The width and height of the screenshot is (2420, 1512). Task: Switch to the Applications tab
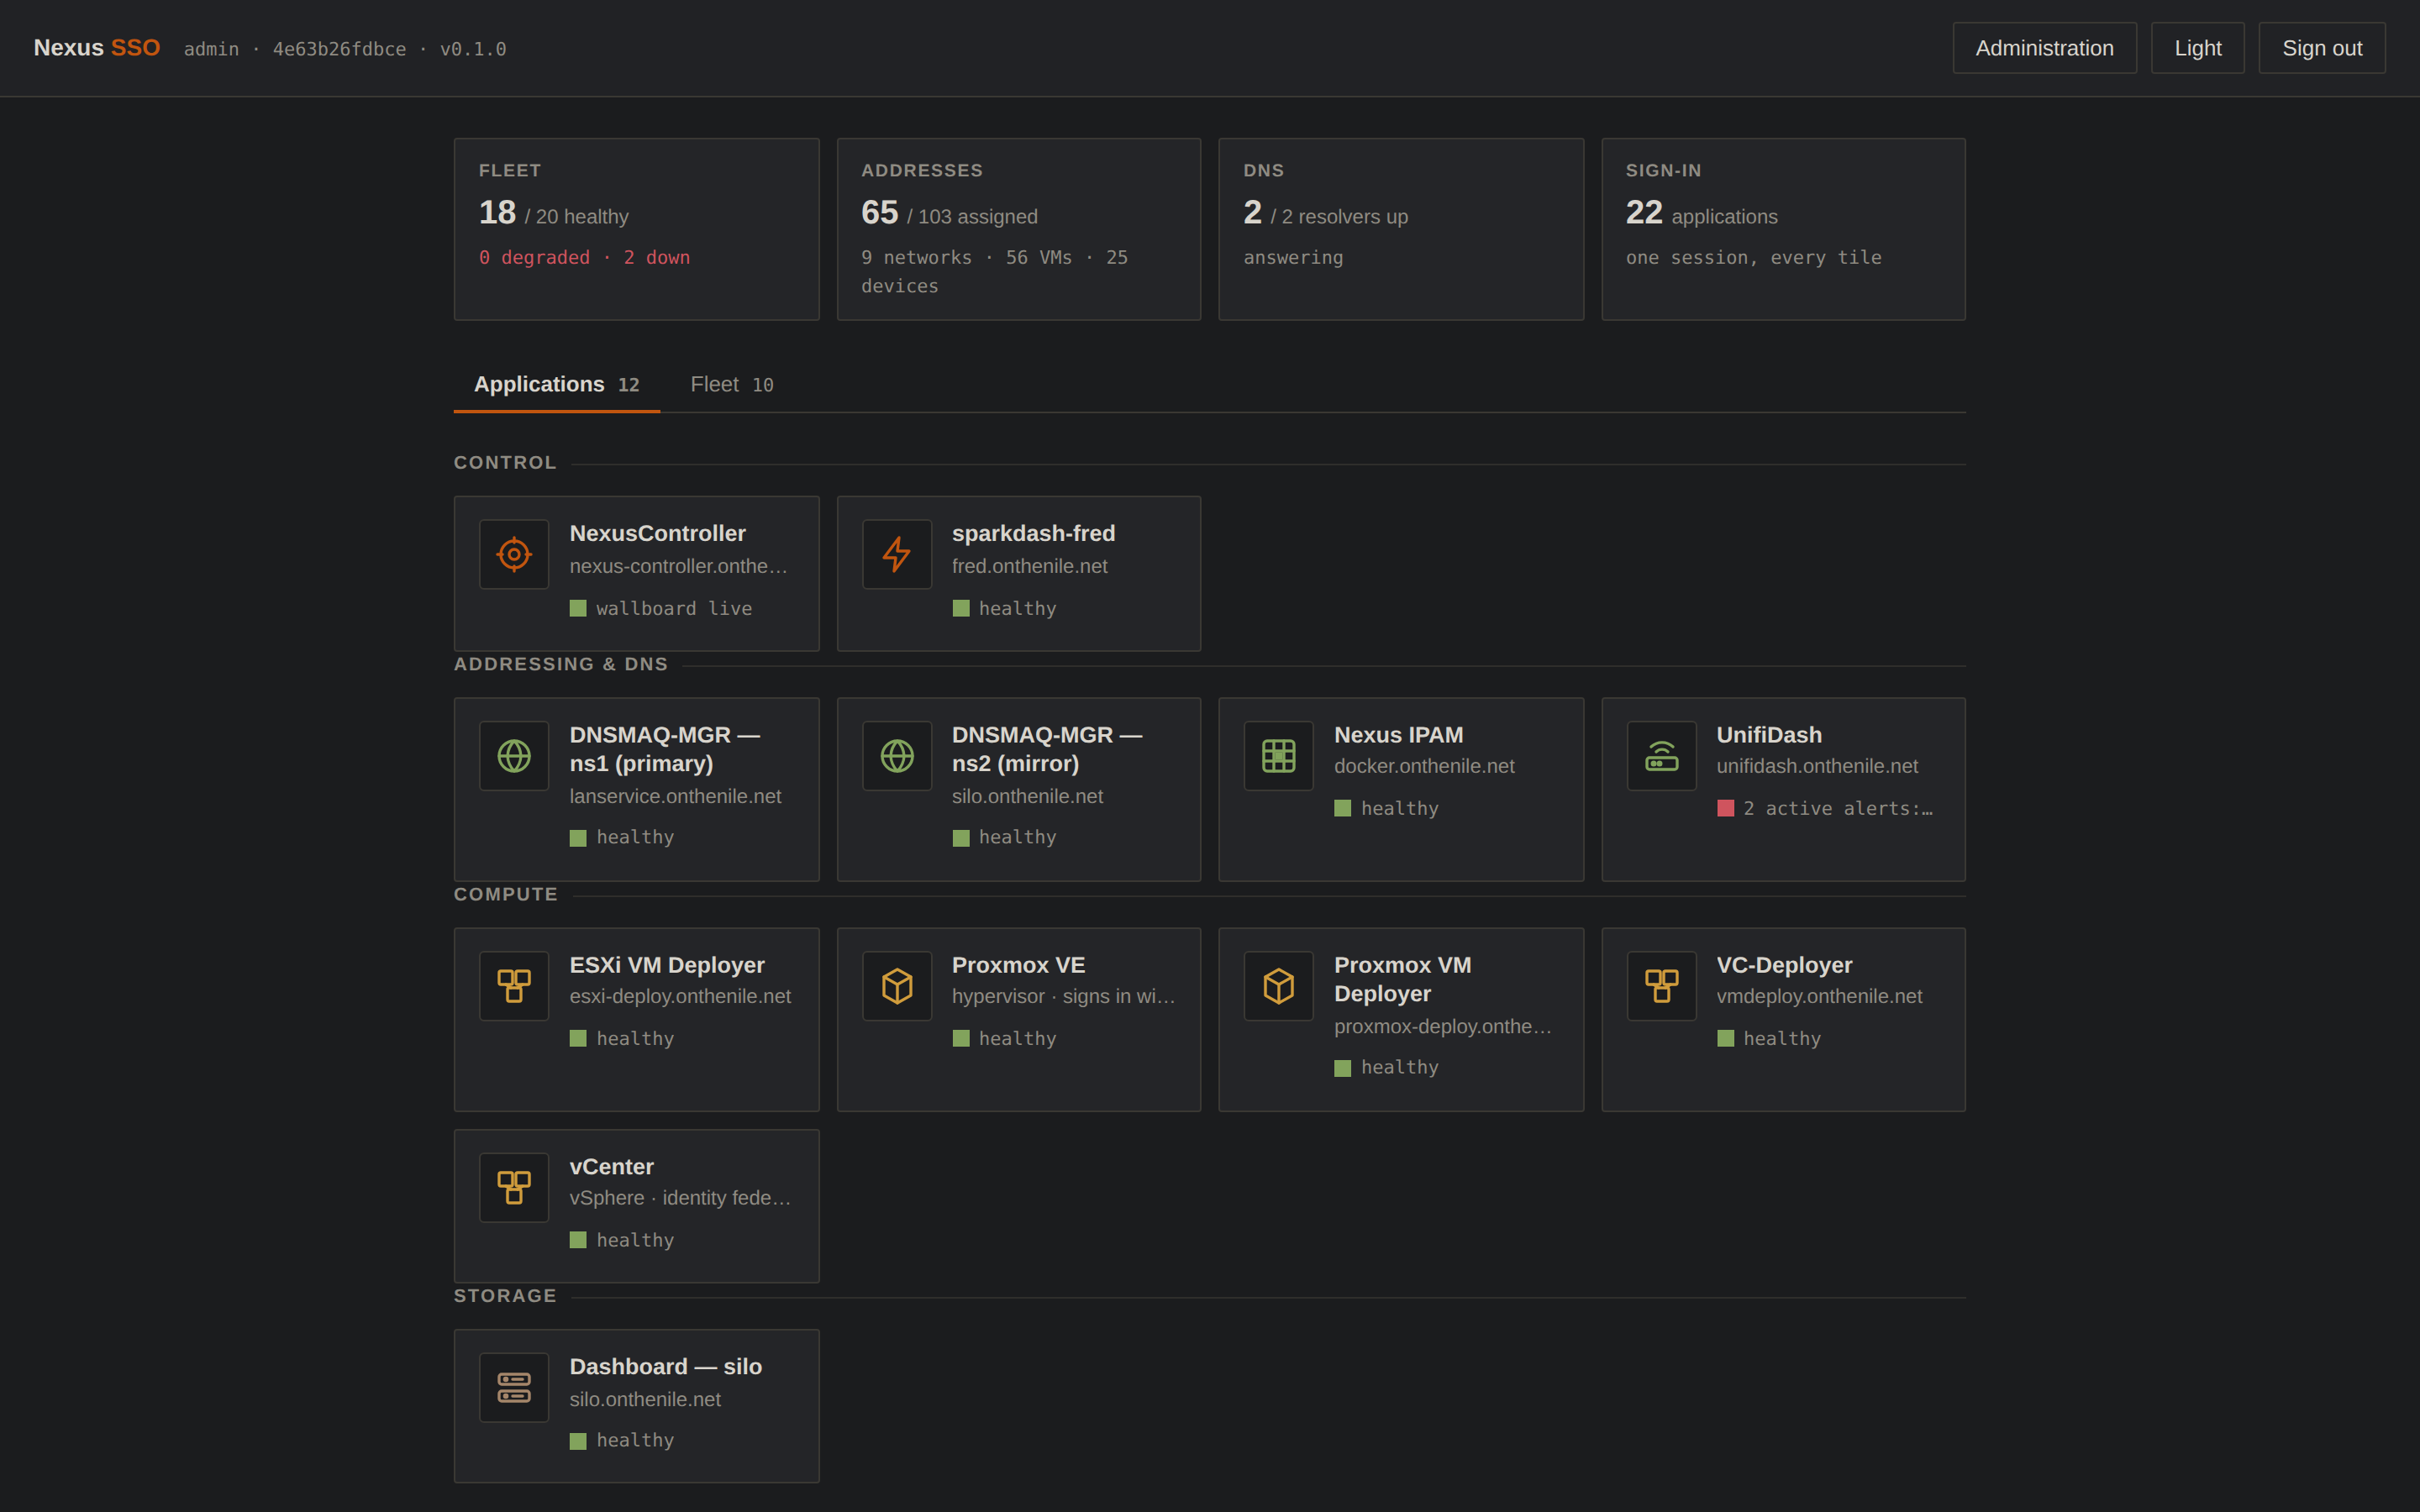(x=557, y=385)
